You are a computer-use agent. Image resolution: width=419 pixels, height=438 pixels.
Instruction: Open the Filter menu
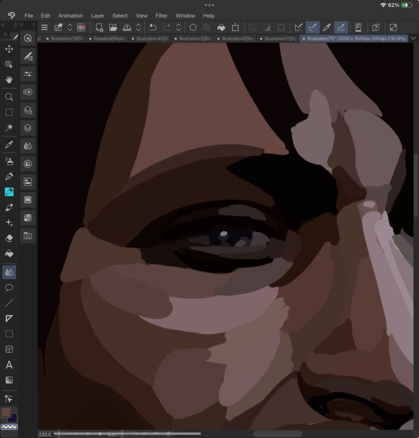pos(161,16)
